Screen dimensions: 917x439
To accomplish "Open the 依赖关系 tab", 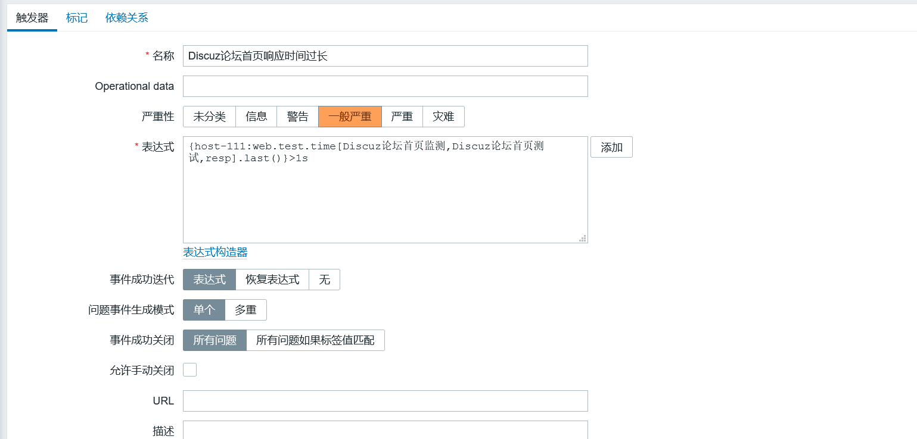I will pyautogui.click(x=127, y=18).
